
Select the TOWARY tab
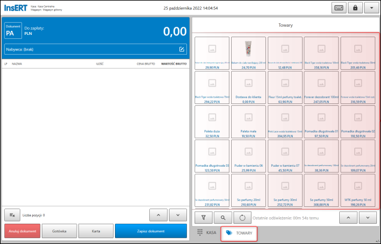[239, 233]
